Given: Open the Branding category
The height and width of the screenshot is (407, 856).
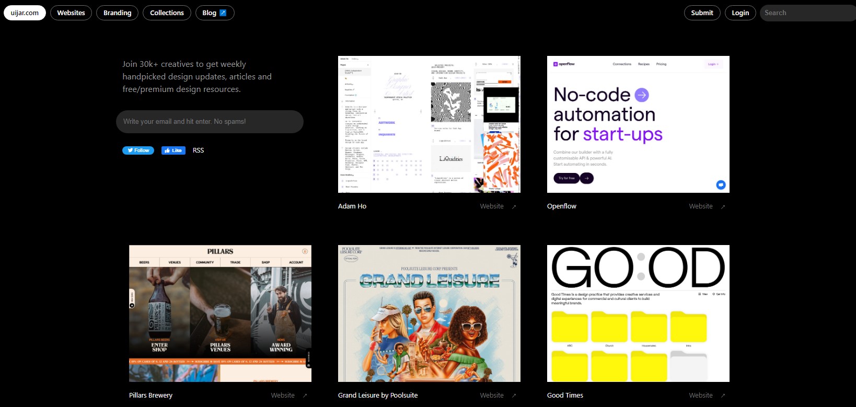Looking at the screenshot, I should 117,13.
